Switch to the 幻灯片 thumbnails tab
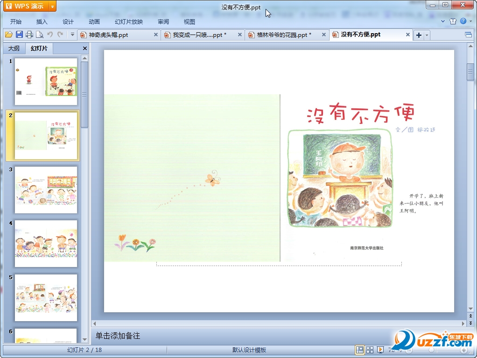Image resolution: width=477 pixels, height=358 pixels. [x=39, y=49]
